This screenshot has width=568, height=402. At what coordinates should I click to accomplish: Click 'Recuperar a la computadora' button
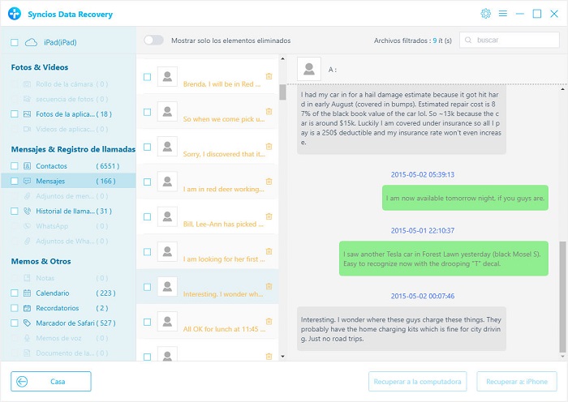(x=417, y=382)
